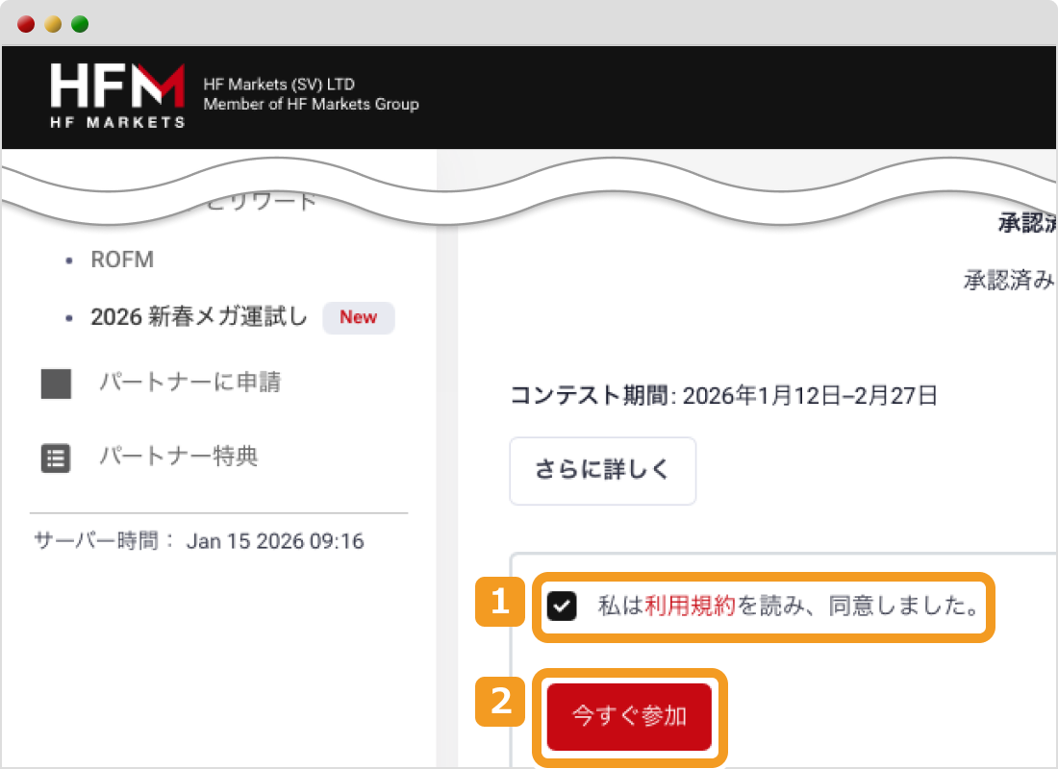Image resolution: width=1058 pixels, height=769 pixels.
Task: Select ROFM in the sidebar
Action: (x=122, y=260)
